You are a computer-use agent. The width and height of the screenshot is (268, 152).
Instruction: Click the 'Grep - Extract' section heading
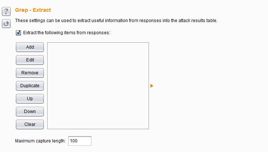[33, 10]
